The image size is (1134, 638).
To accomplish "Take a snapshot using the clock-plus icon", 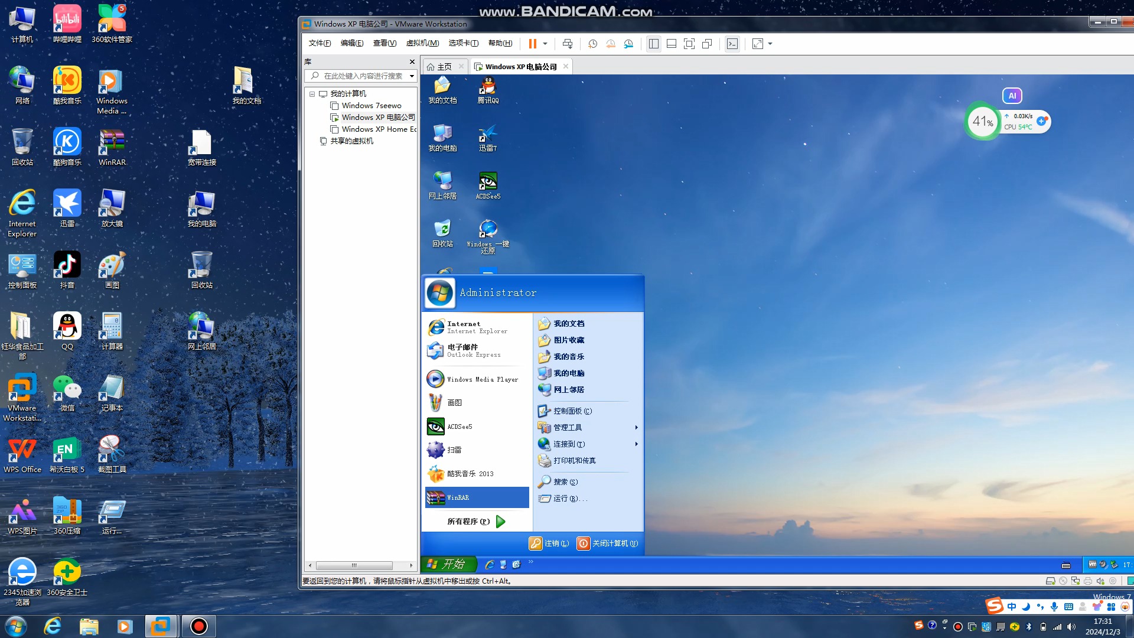I will click(x=592, y=44).
